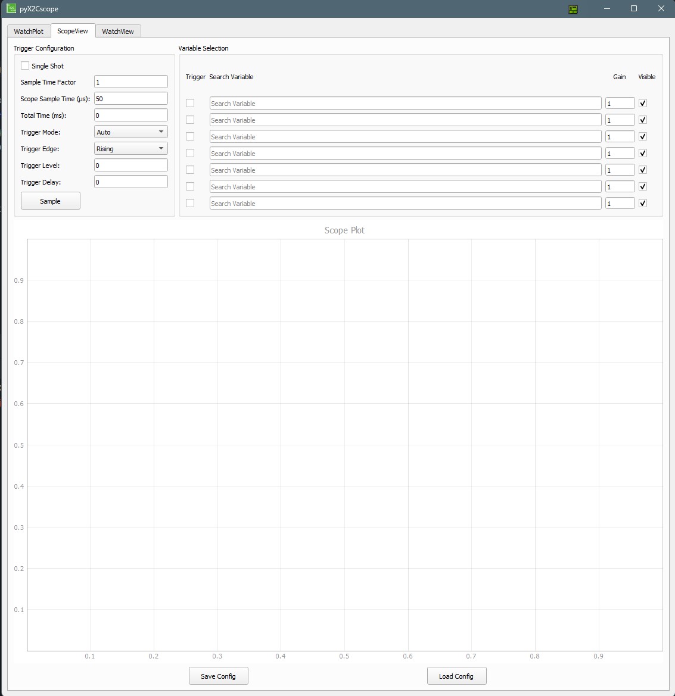The image size is (675, 696).
Task: Click the Gain field in second variable row
Action: (x=620, y=120)
